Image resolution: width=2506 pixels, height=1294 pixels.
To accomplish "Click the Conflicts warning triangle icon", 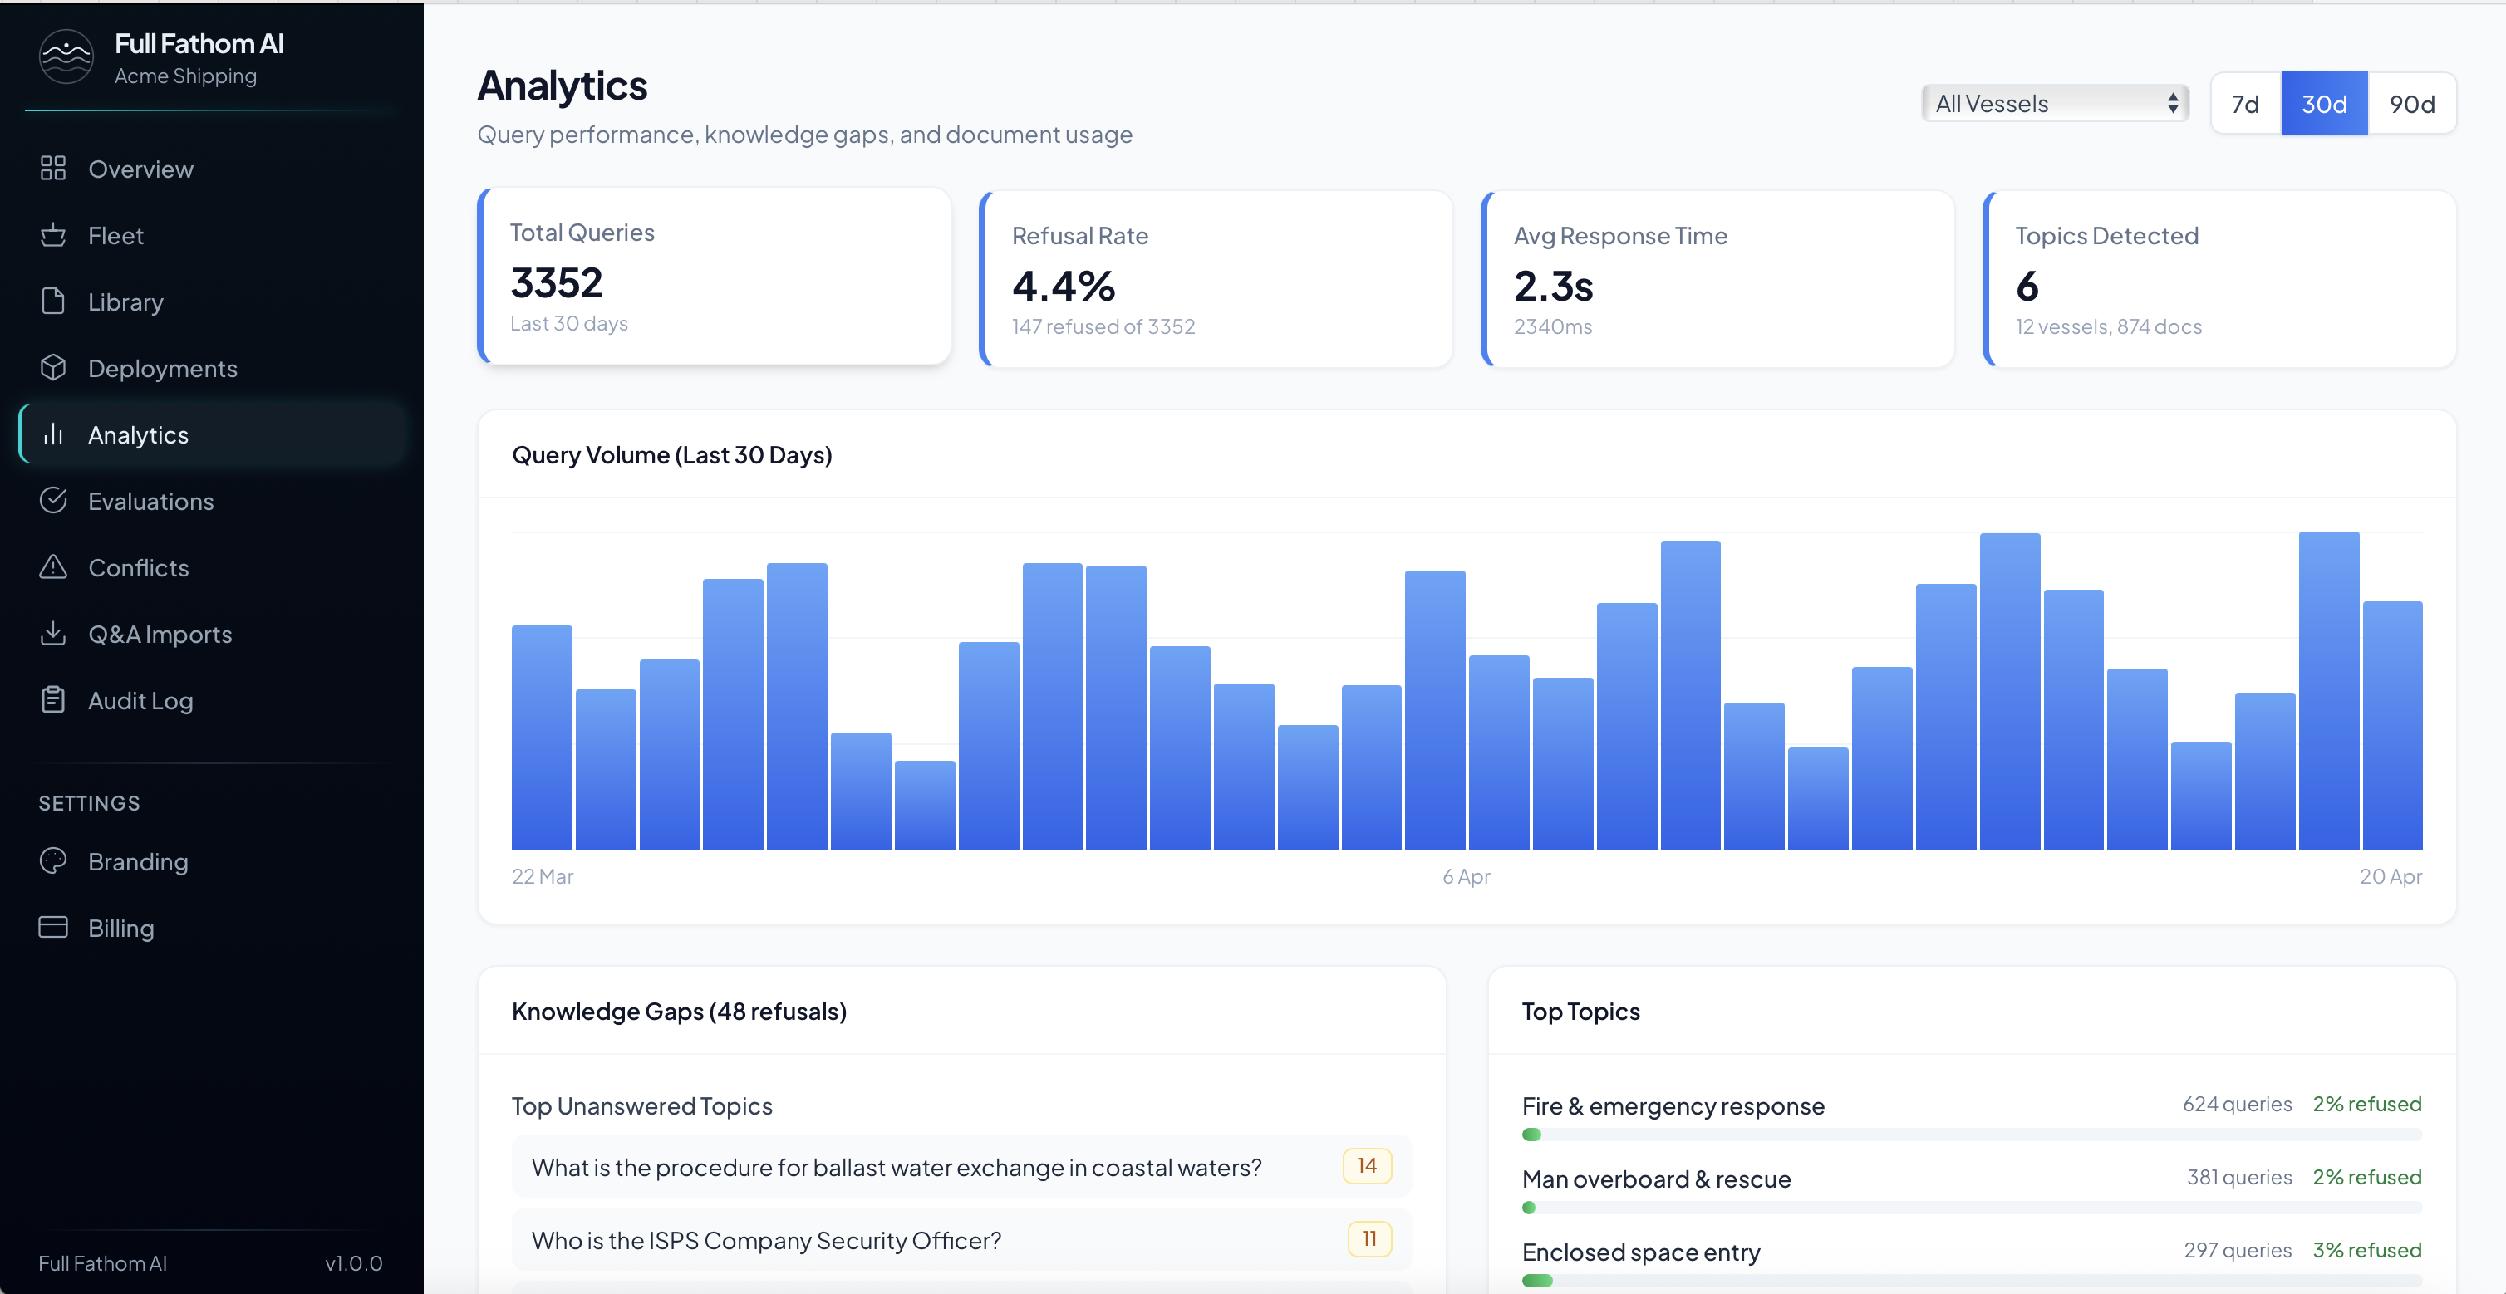I will click(52, 566).
